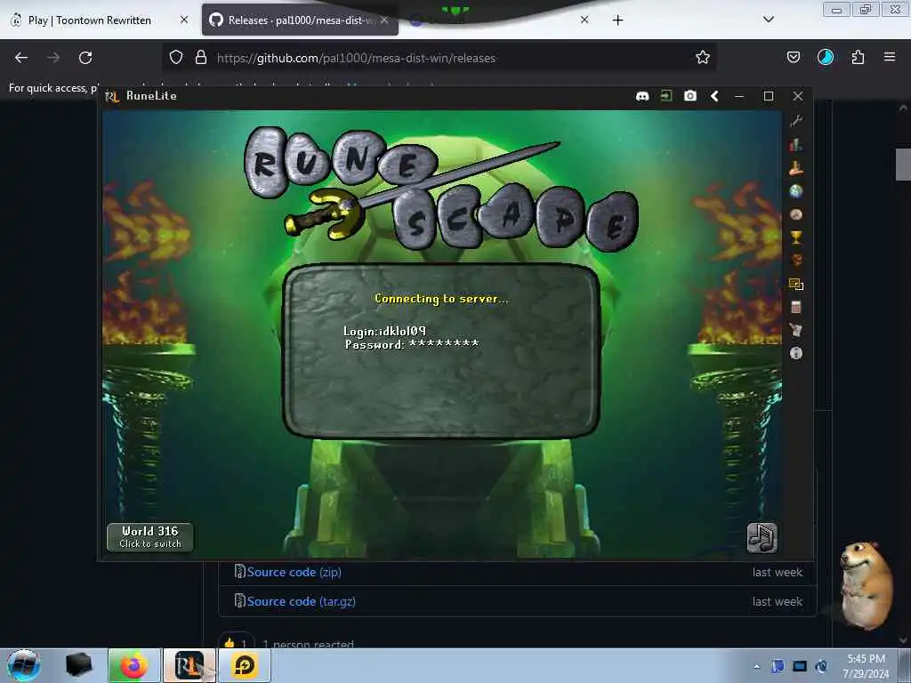Image resolution: width=911 pixels, height=683 pixels.
Task: Go back in browser history
Action: pos(21,58)
